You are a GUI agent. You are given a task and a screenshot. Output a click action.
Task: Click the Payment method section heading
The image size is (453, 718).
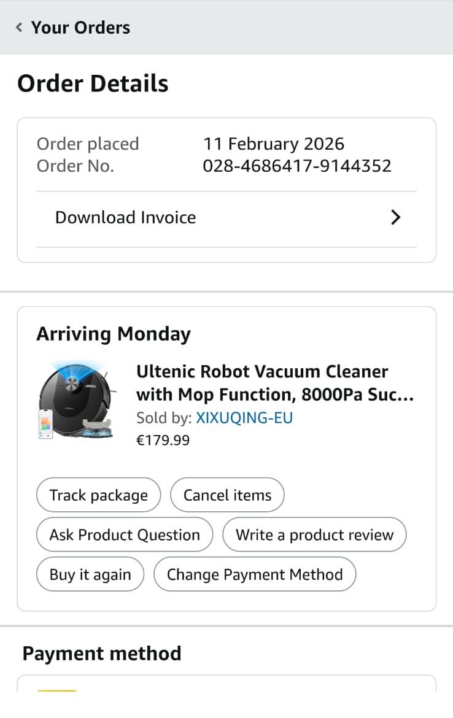click(102, 654)
